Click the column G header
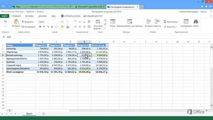 pos(113,42)
